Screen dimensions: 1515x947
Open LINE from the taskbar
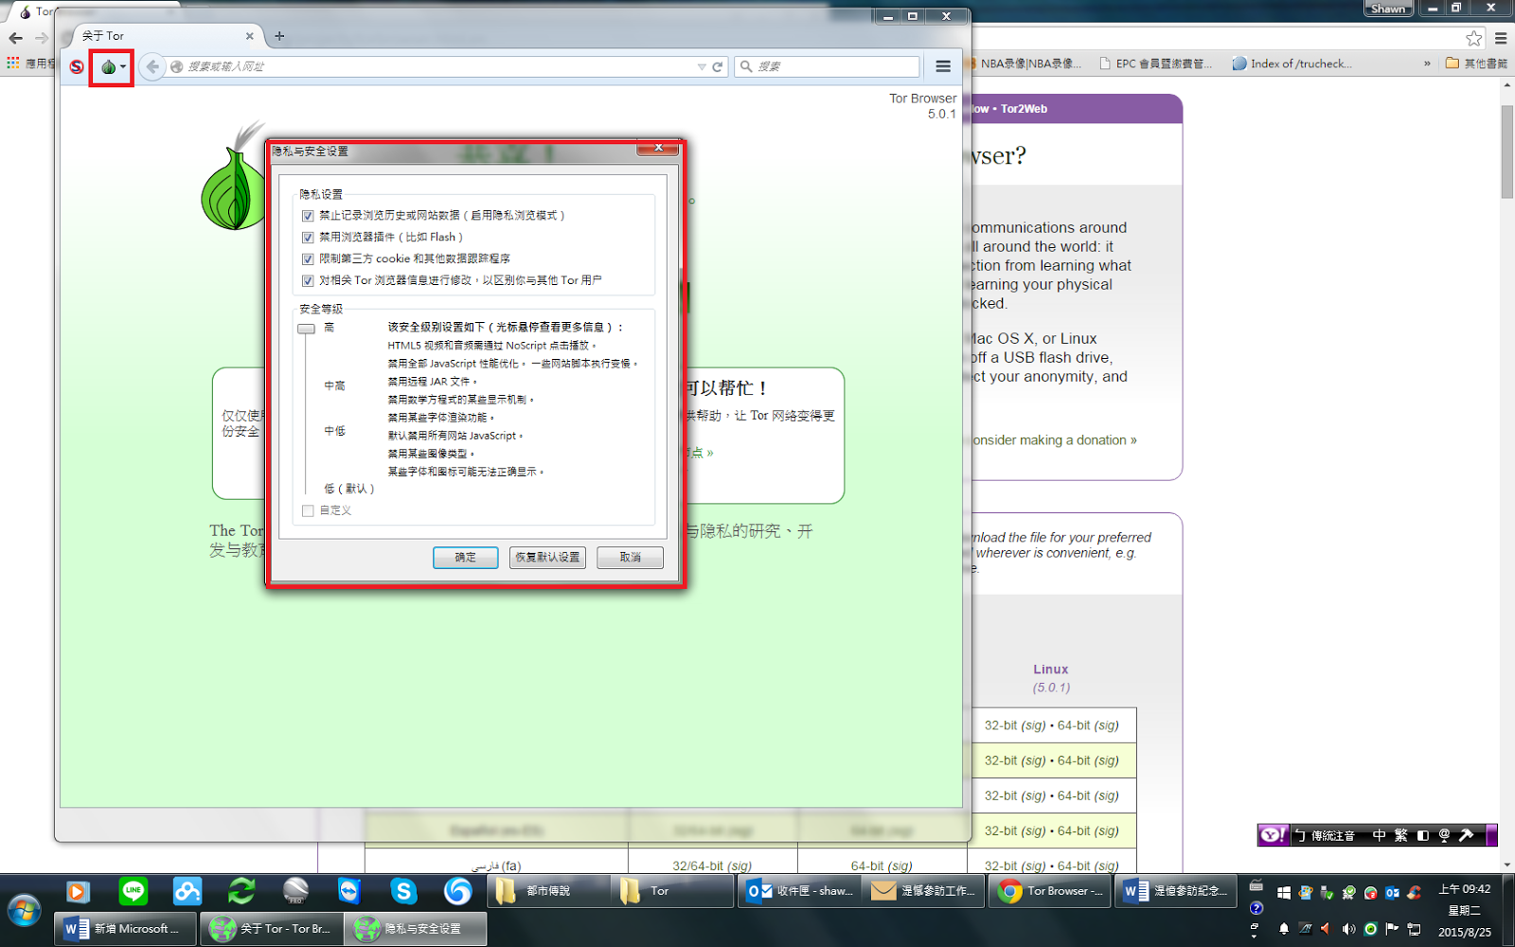tap(133, 891)
